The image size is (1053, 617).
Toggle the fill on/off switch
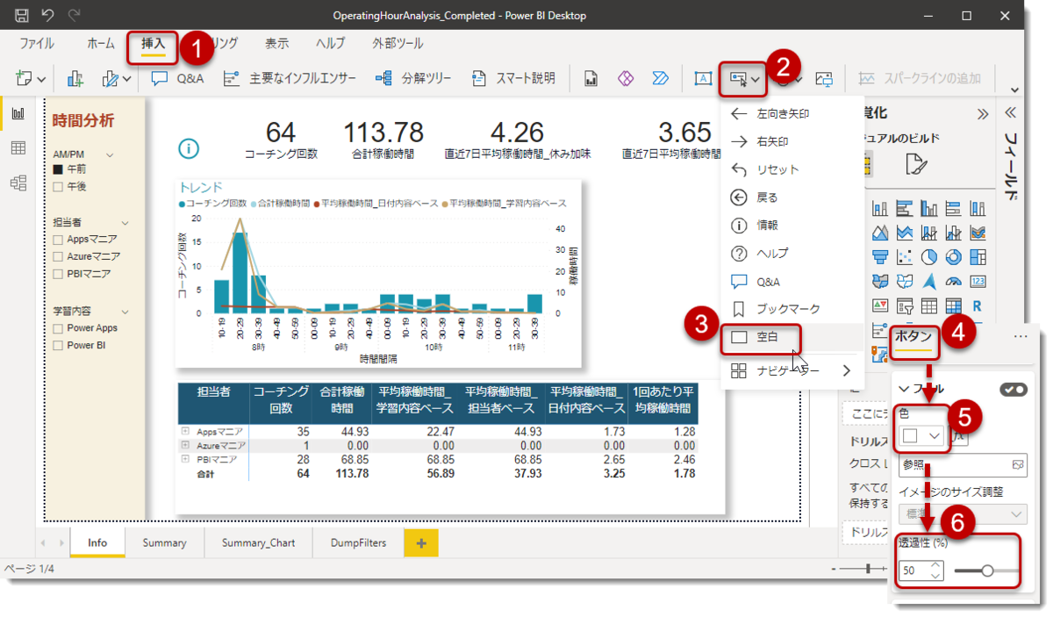pyautogui.click(x=1014, y=390)
